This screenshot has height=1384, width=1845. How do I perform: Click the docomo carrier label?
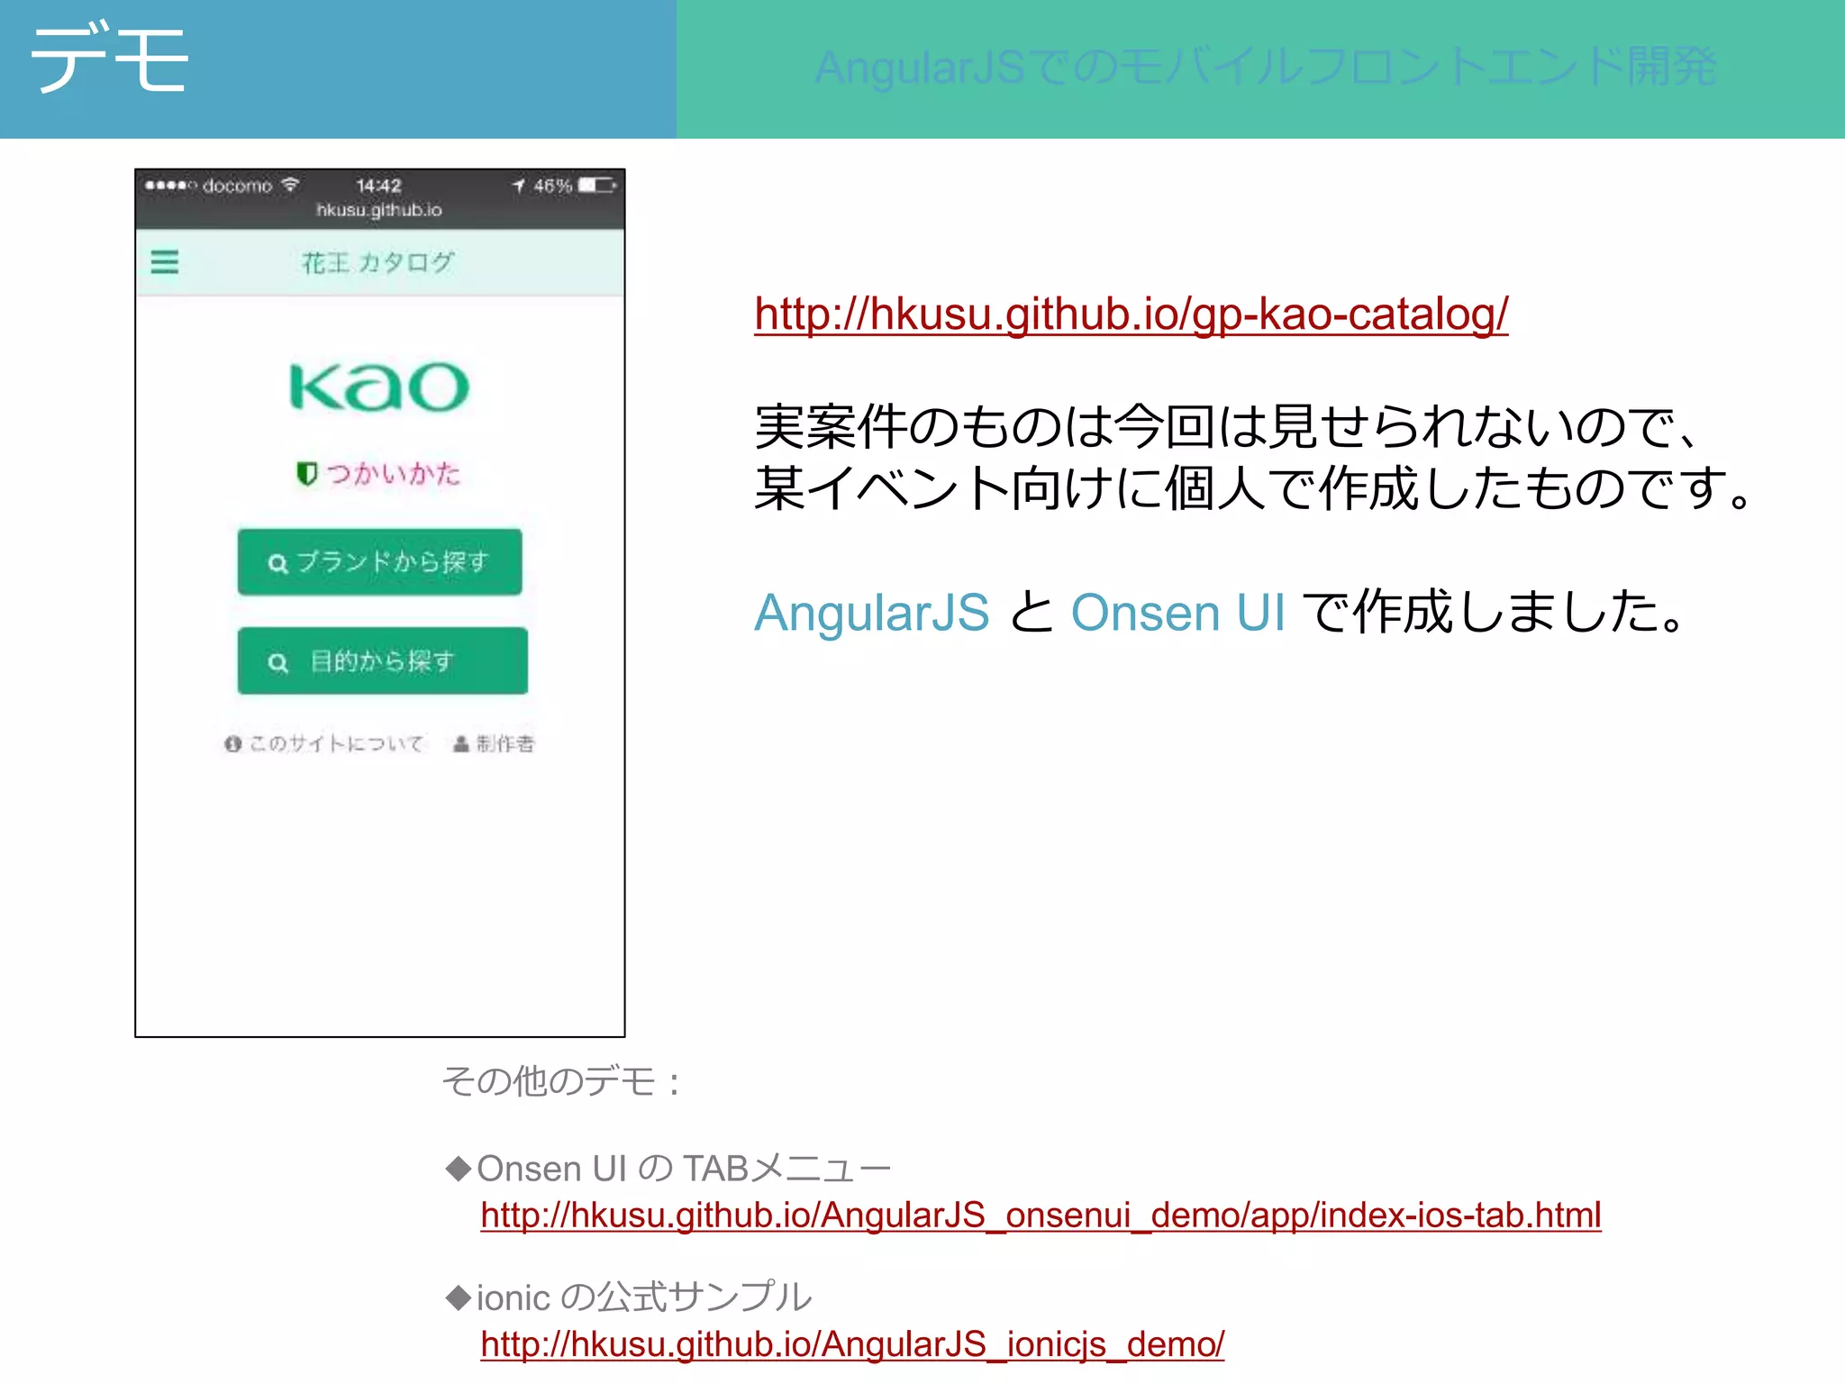(x=237, y=186)
